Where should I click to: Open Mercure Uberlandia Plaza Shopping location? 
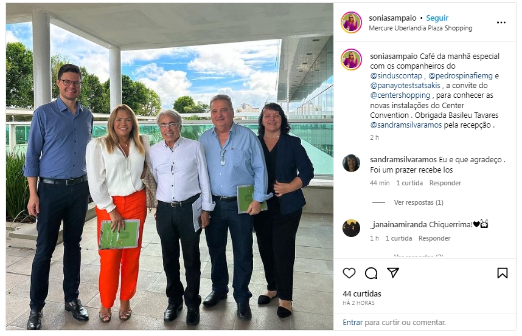pyautogui.click(x=420, y=28)
